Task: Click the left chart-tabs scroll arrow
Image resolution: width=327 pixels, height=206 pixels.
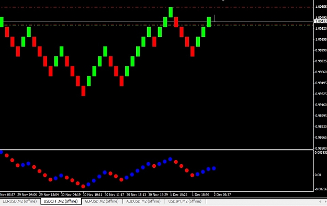Action: [320, 202]
